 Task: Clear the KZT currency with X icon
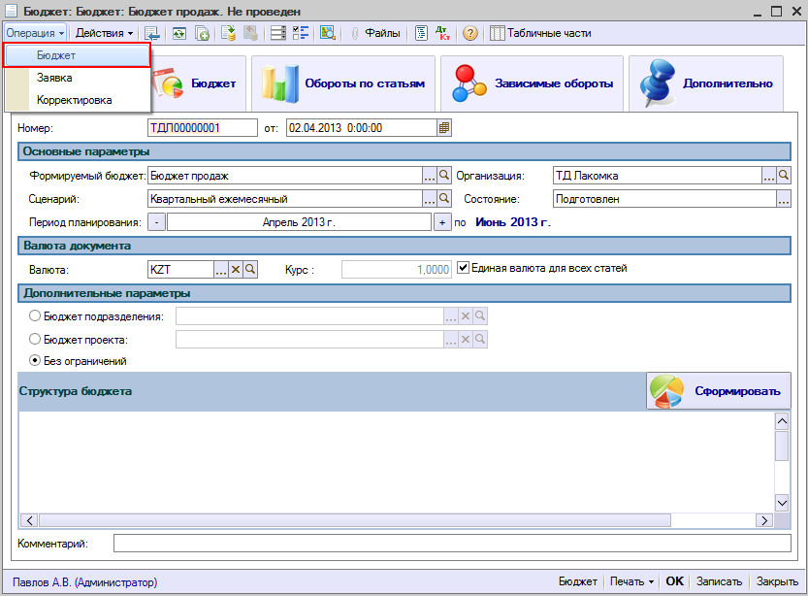click(235, 269)
